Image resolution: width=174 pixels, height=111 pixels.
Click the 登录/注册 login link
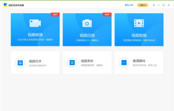click(x=129, y=5)
